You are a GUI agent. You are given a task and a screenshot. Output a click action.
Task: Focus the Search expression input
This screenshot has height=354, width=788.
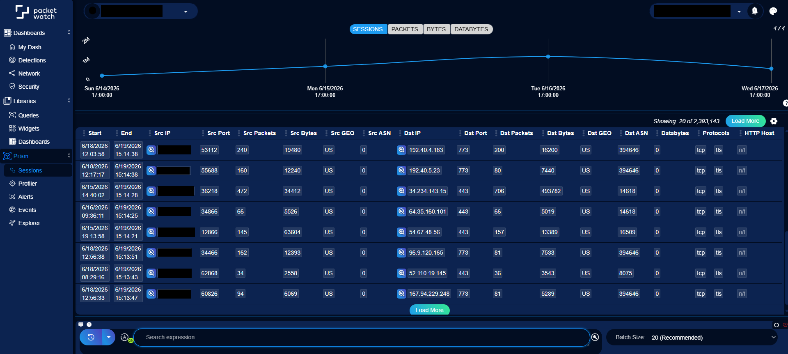[362, 337]
